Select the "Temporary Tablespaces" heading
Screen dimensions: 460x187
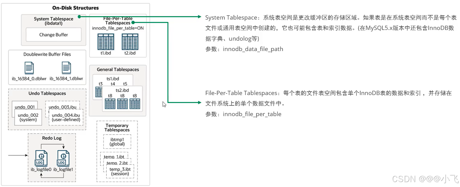pyautogui.click(x=117, y=128)
